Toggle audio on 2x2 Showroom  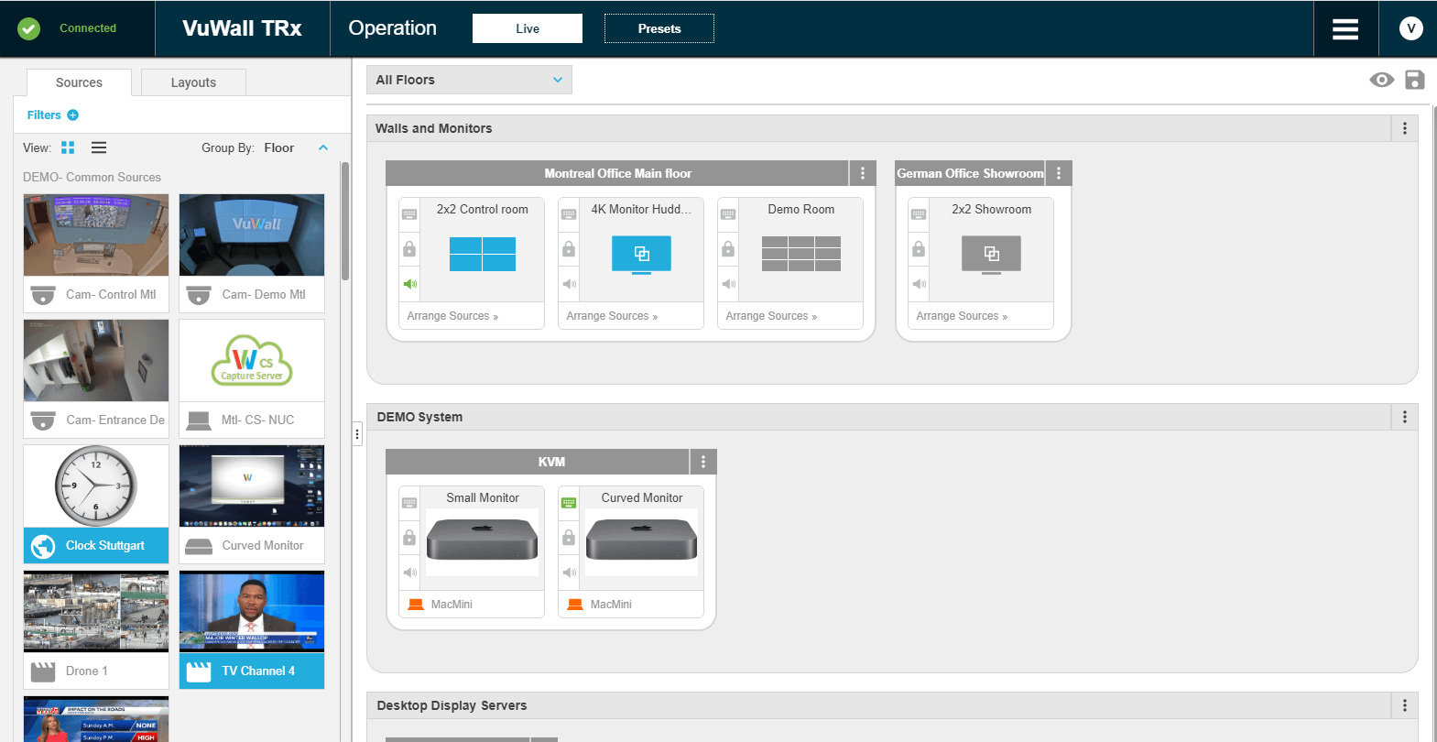coord(919,284)
